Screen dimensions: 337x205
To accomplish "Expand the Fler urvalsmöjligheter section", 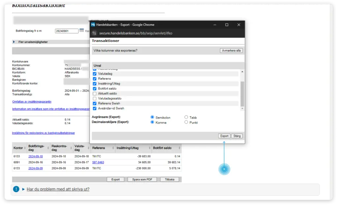I will point(14,42).
